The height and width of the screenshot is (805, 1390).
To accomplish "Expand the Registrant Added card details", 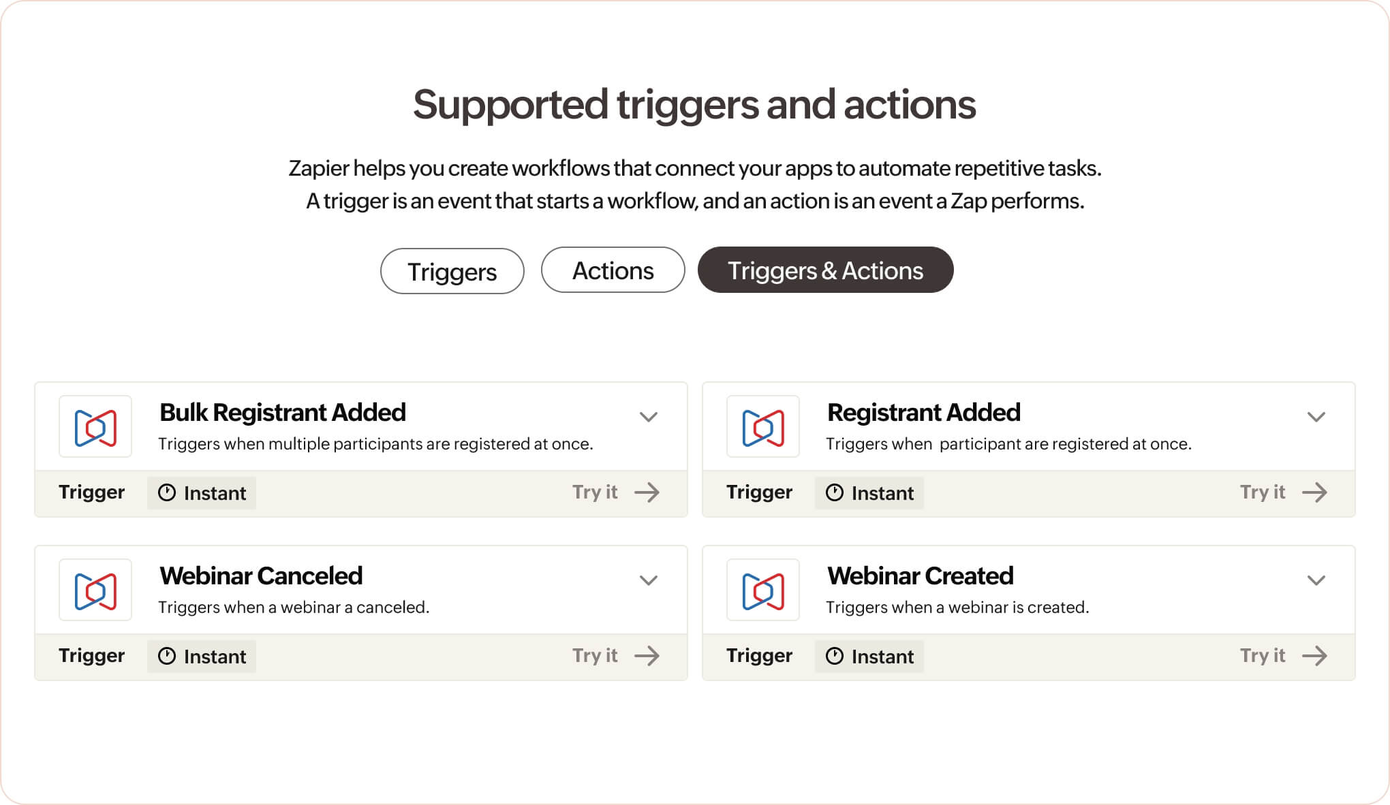I will click(1317, 416).
